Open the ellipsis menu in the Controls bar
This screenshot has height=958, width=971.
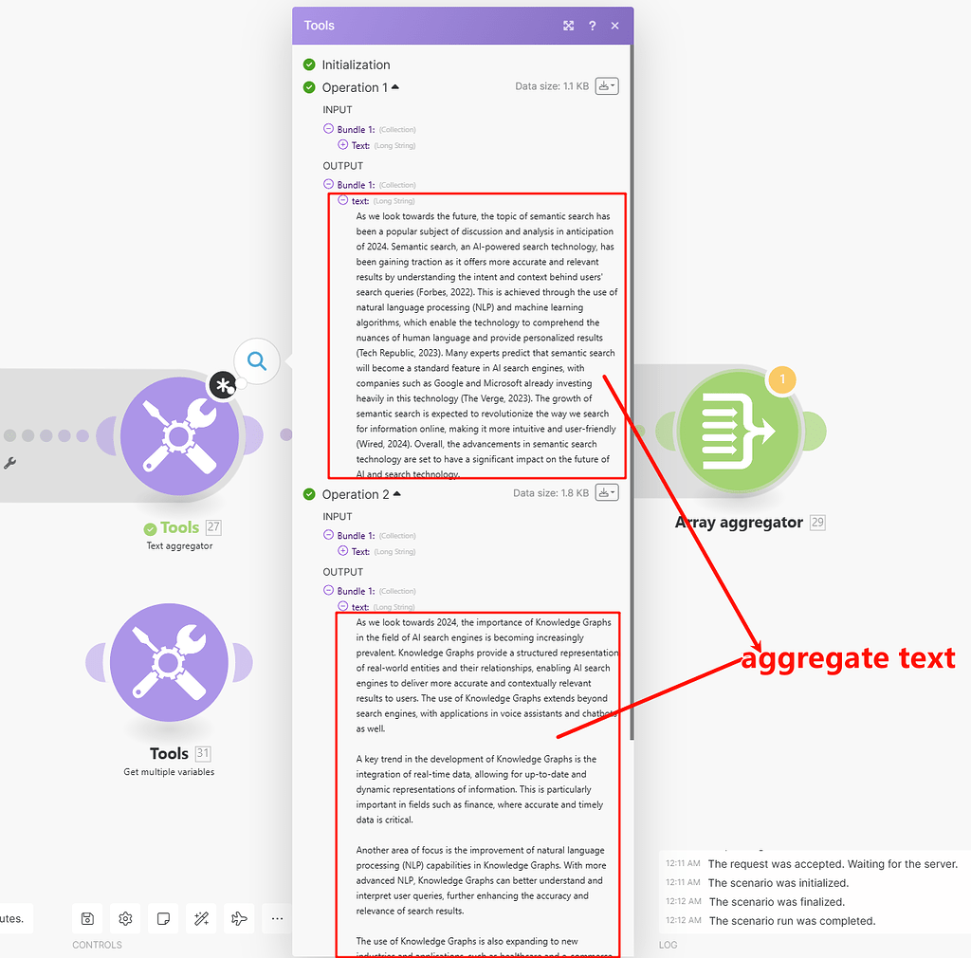277,918
